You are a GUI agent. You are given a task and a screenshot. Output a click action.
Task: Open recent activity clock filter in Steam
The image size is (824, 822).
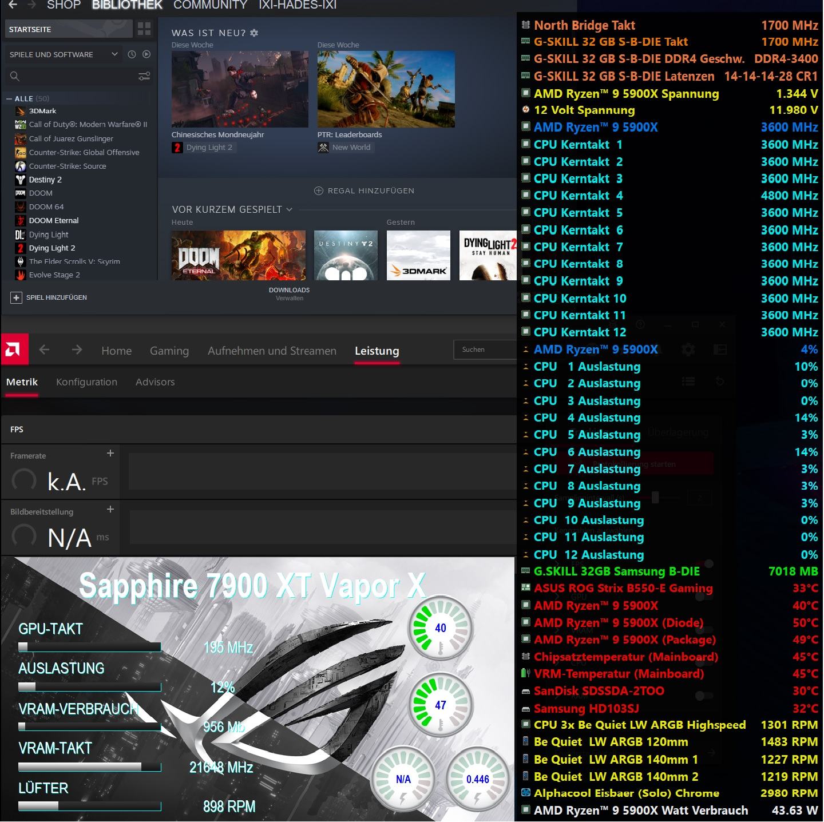pos(132,54)
